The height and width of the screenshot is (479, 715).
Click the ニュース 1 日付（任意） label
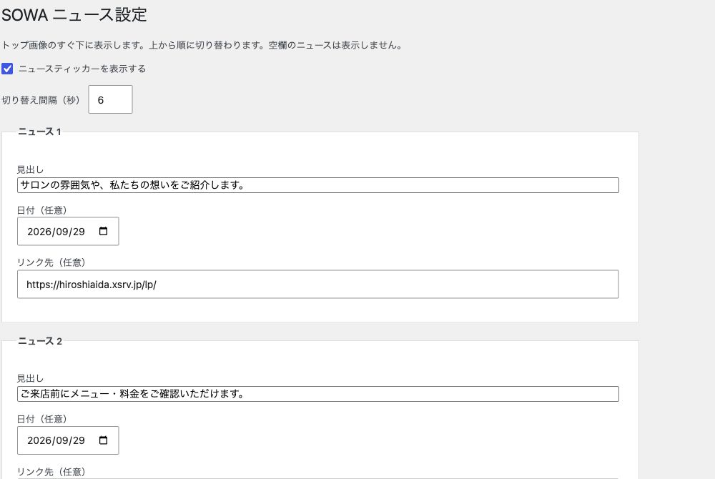click(x=42, y=210)
